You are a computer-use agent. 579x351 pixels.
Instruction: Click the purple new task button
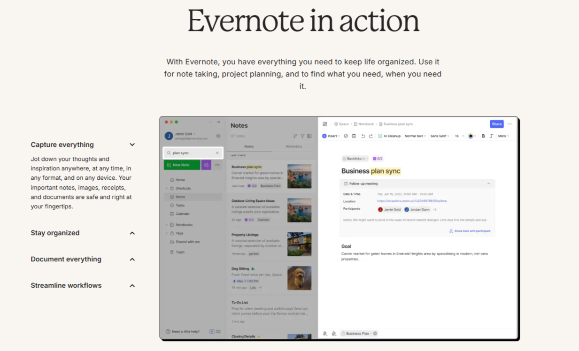(206, 165)
